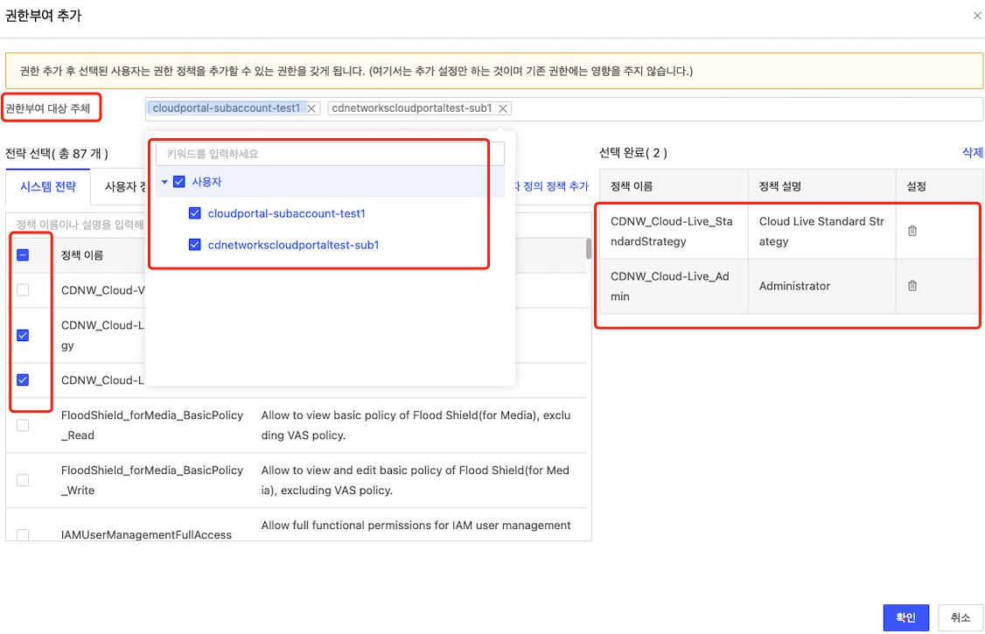This screenshot has width=985, height=634.
Task: Uncheck cloudportal-subaccount-test1 in the dropdown
Action: [x=195, y=213]
